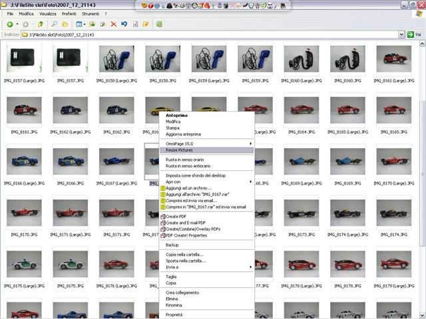This screenshot has height=319, width=426.
Task: Toggle the Folders pane toolbar icon
Action: click(65, 24)
